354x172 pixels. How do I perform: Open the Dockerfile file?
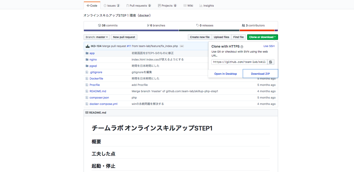tap(96, 78)
